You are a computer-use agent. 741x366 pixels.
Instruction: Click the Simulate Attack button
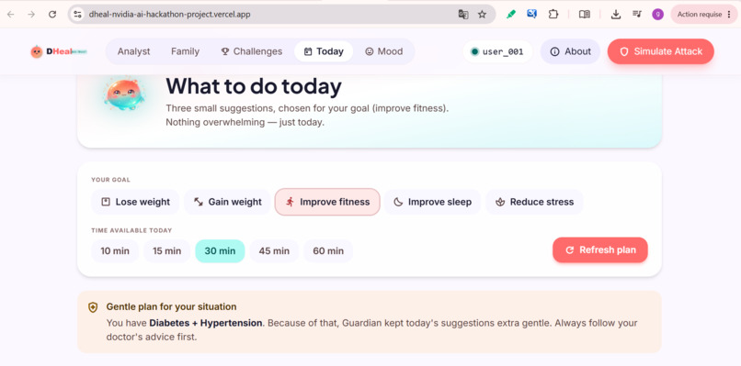point(661,51)
